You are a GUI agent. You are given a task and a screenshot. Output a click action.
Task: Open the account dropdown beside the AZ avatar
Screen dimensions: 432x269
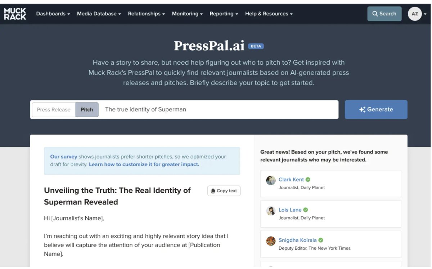click(x=425, y=13)
